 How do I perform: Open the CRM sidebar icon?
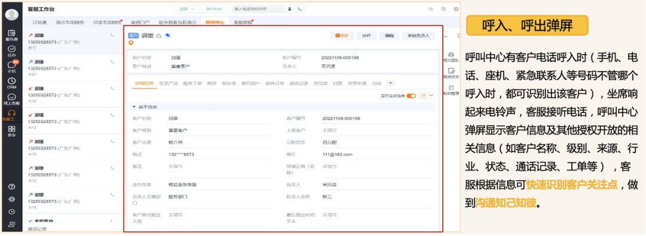coord(12,83)
